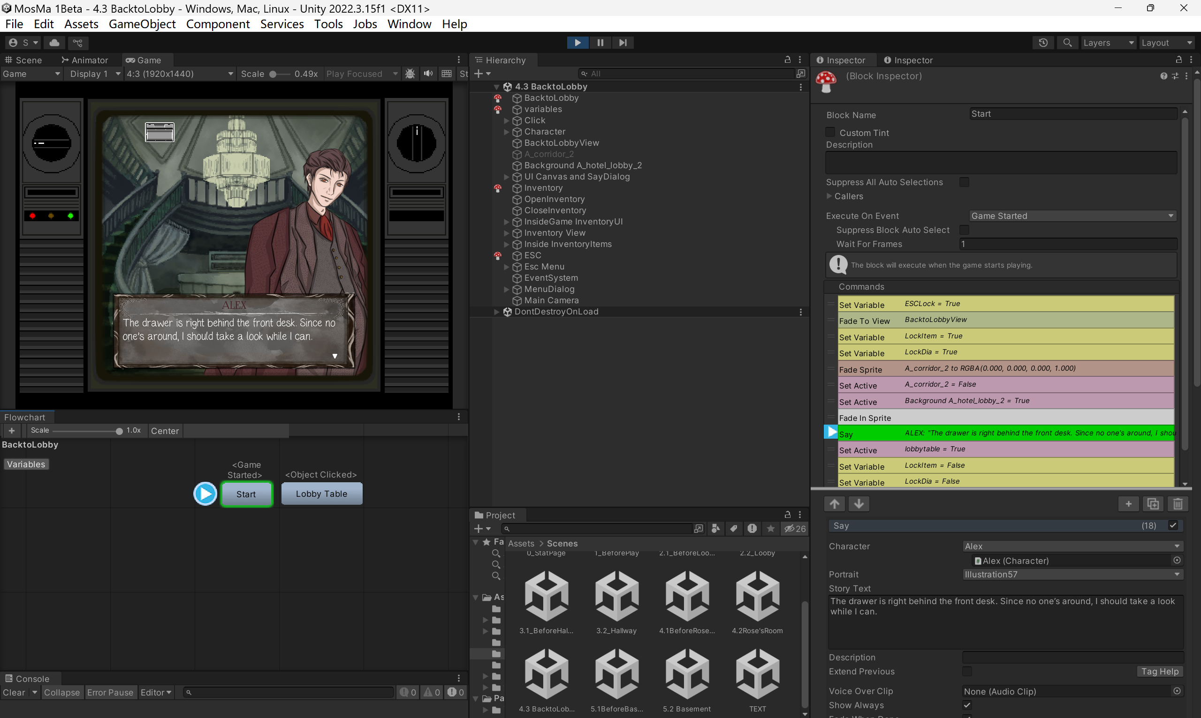
Task: Open the Layout dropdown
Action: pos(1167,43)
